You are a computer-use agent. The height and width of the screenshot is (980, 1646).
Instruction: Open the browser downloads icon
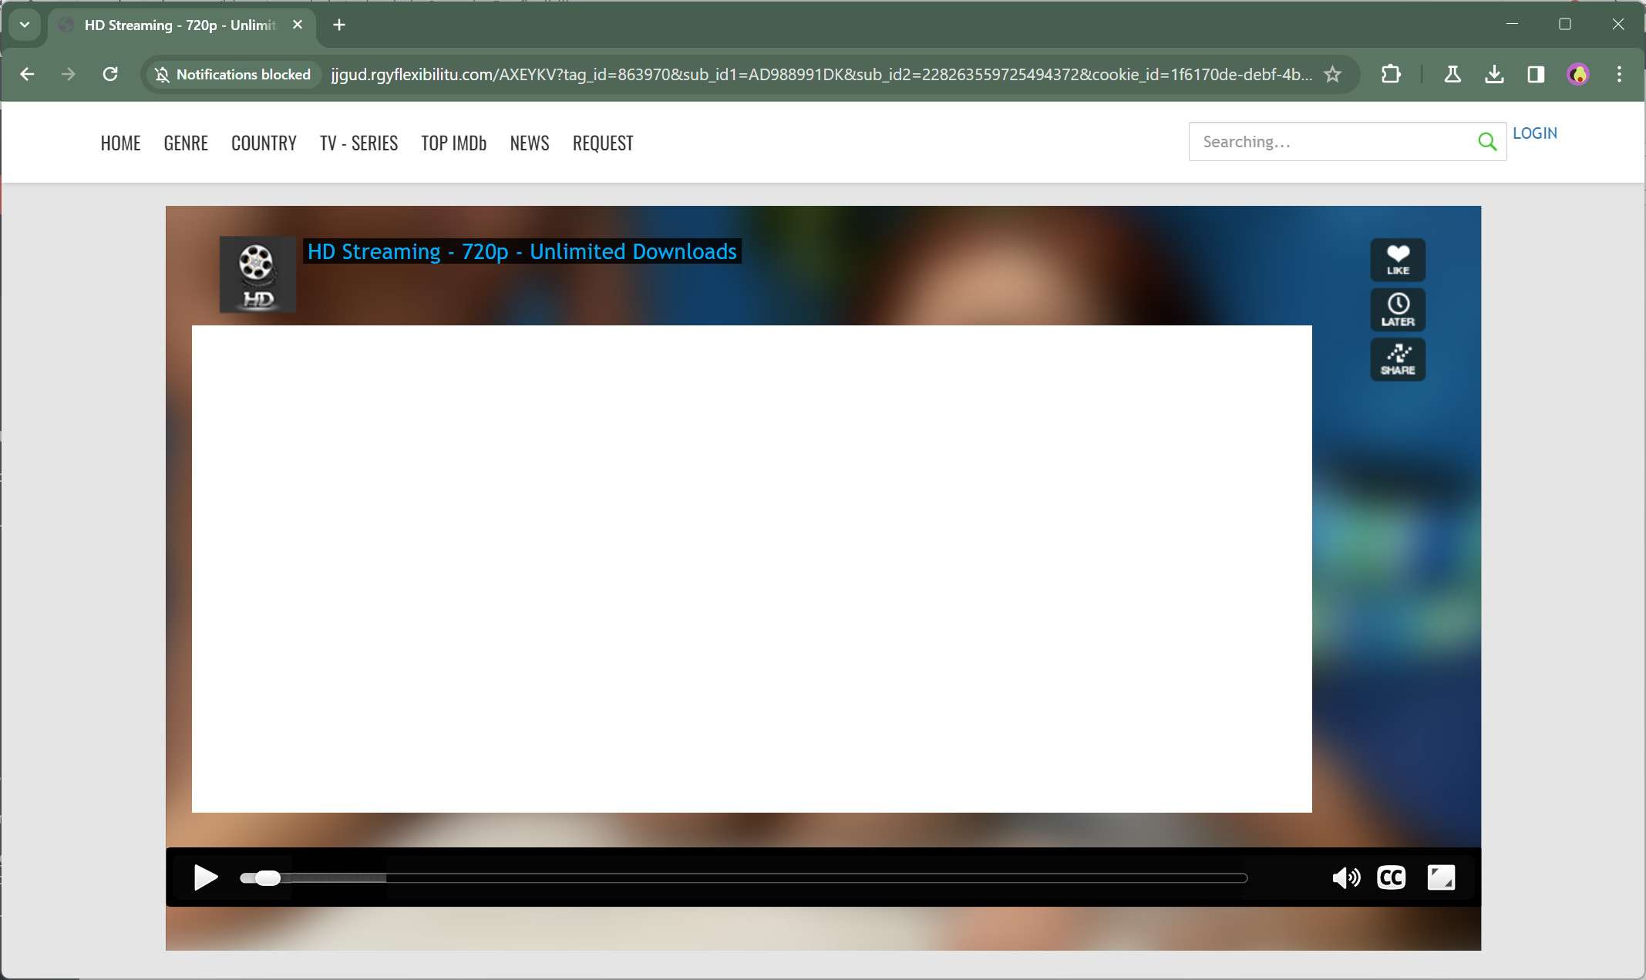[x=1494, y=75]
